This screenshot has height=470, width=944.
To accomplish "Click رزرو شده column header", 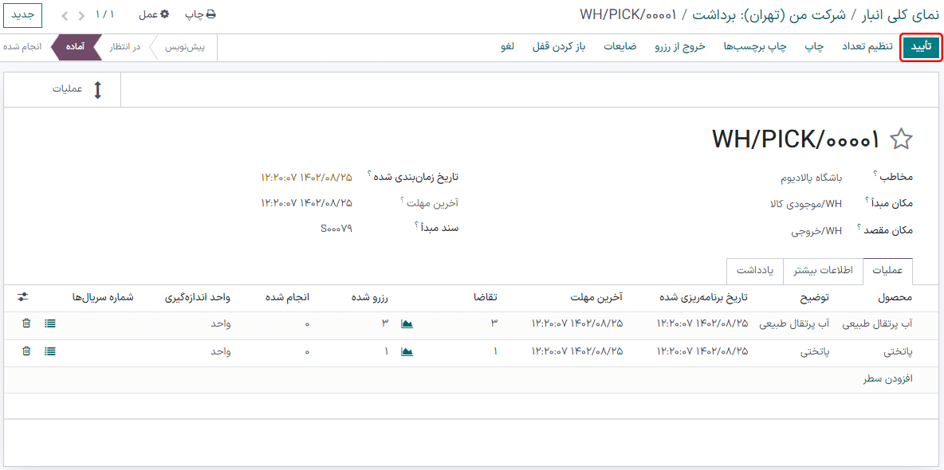I will click(x=370, y=297).
